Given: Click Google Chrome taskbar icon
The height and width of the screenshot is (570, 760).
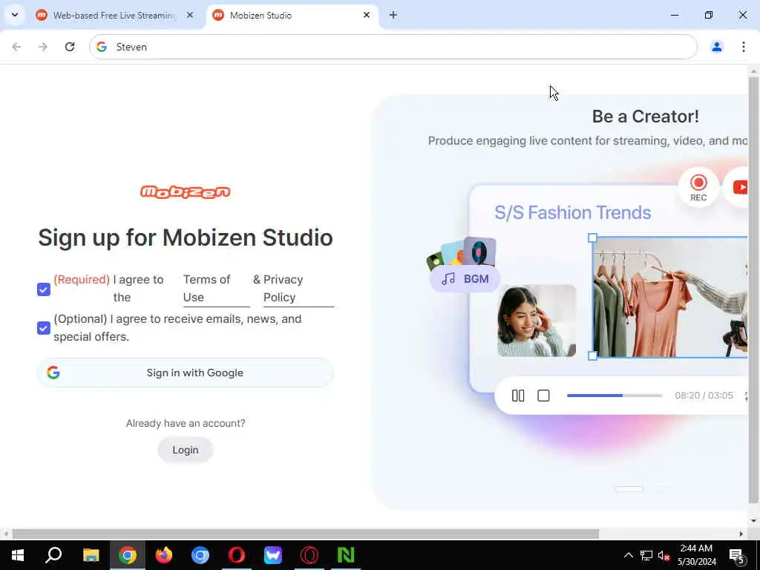Looking at the screenshot, I should pyautogui.click(x=128, y=555).
